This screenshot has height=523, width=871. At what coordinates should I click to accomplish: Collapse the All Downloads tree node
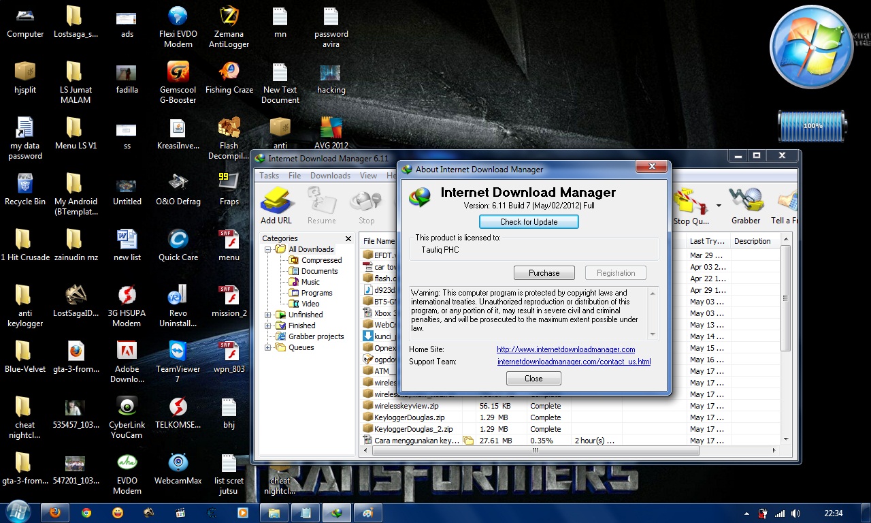click(x=269, y=249)
